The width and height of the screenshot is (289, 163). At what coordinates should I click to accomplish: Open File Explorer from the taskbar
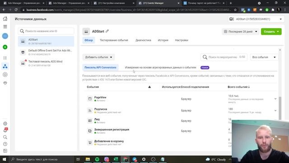tap(88, 159)
